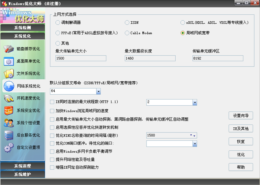Open the 磁盘缓存优化 sidebar icon
260x185 pixels.
coord(9,49)
